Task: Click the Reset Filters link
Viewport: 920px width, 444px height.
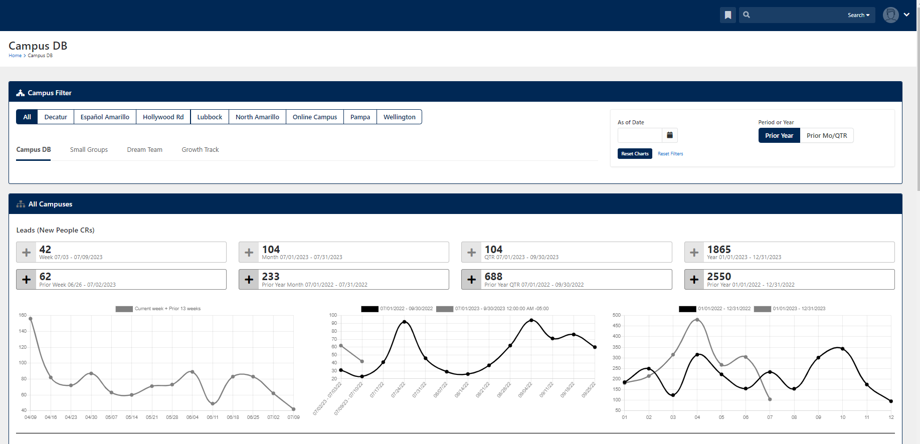Action: point(670,154)
